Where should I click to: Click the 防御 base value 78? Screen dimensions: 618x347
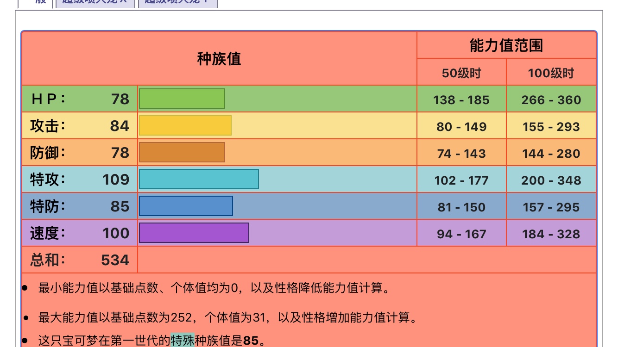(x=120, y=152)
